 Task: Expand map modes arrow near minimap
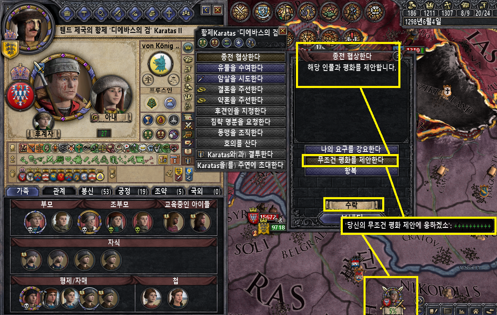pyautogui.click(x=420, y=301)
